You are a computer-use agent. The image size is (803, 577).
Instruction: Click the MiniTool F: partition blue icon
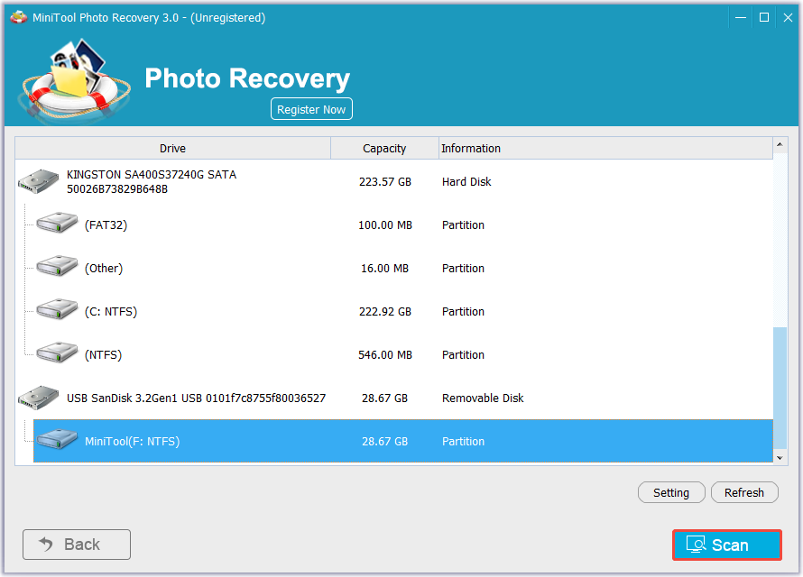coord(56,441)
